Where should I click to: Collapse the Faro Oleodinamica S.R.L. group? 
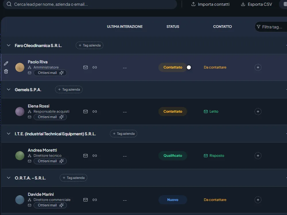tap(8, 45)
